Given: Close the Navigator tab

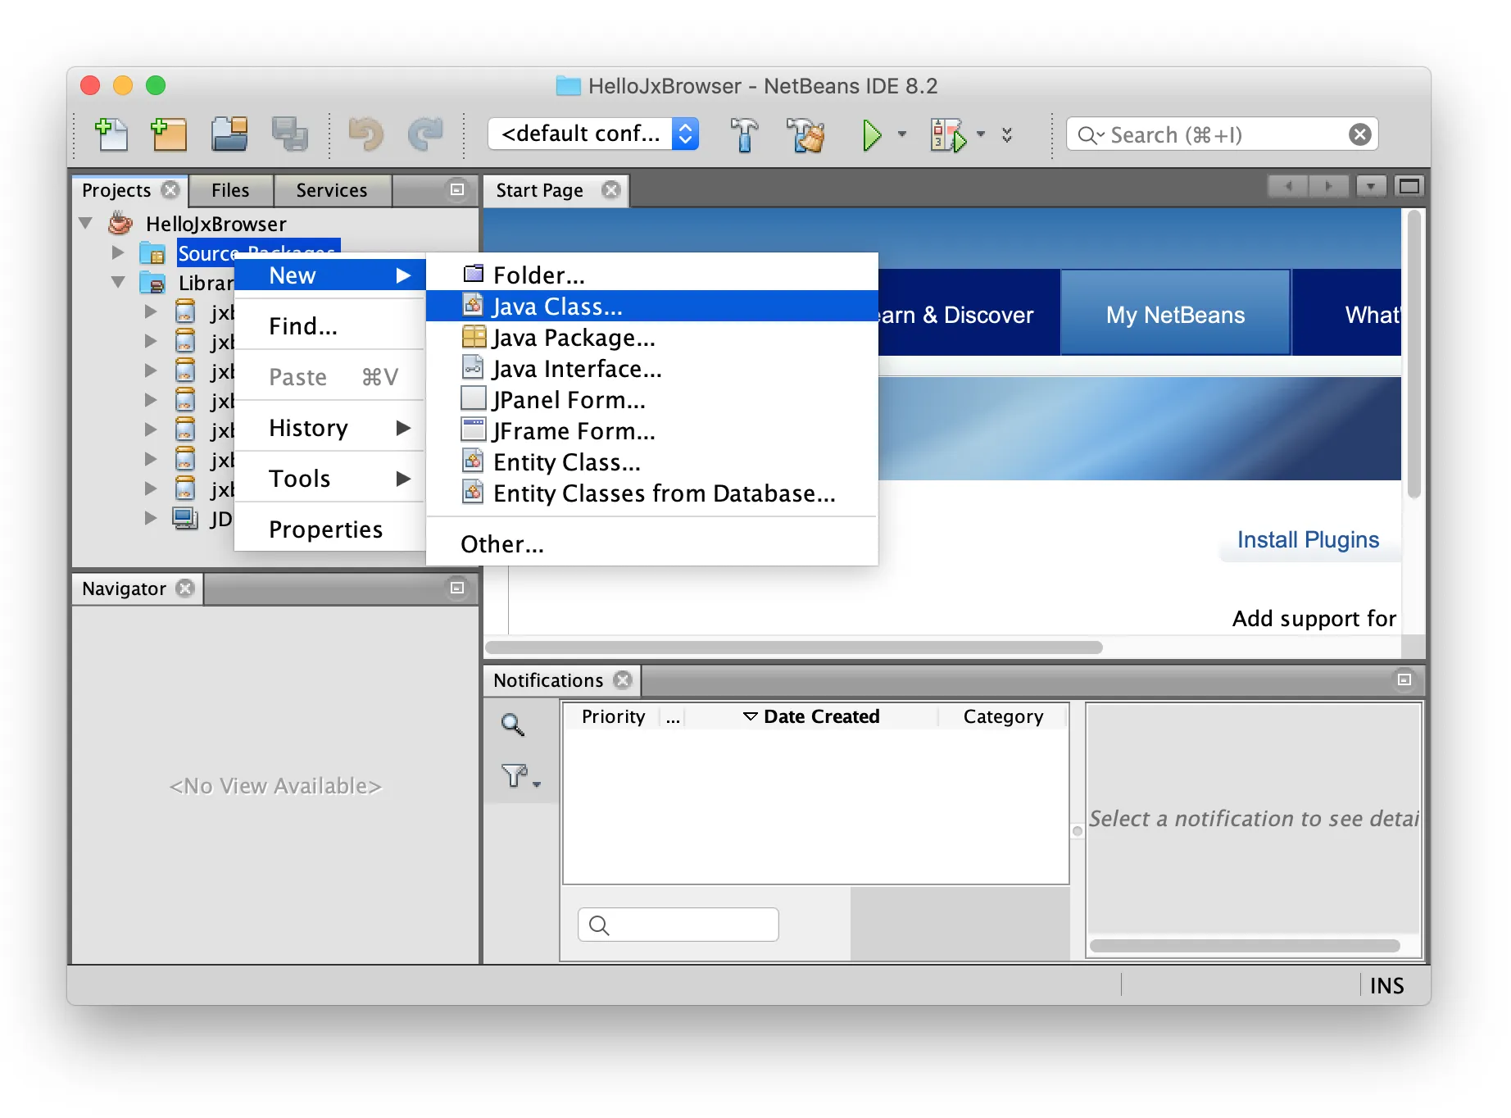Looking at the screenshot, I should [186, 589].
